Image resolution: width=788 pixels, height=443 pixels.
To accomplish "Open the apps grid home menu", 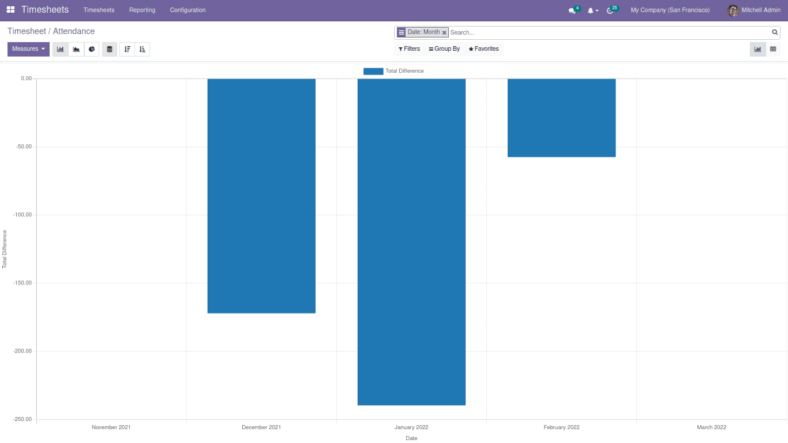I will (x=10, y=10).
